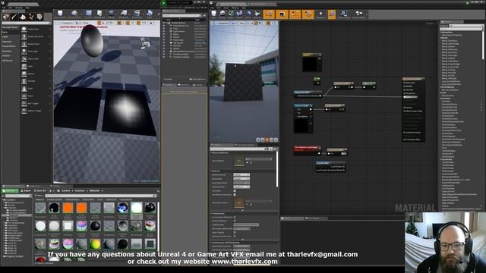Open Source Control in the level toolbar
This screenshot has height=273, width=486.
[x=74, y=14]
